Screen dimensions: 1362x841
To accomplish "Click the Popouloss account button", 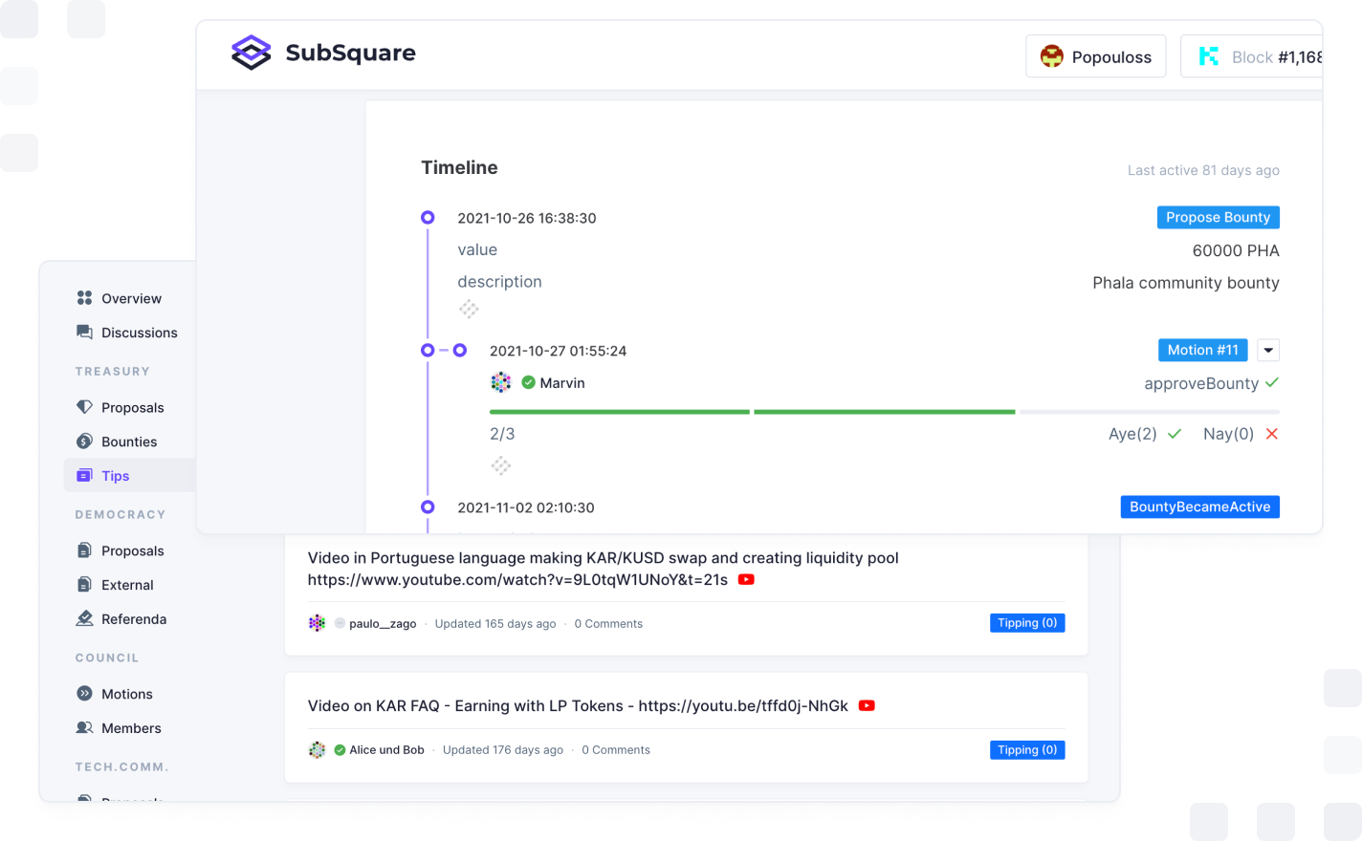I will coord(1096,56).
